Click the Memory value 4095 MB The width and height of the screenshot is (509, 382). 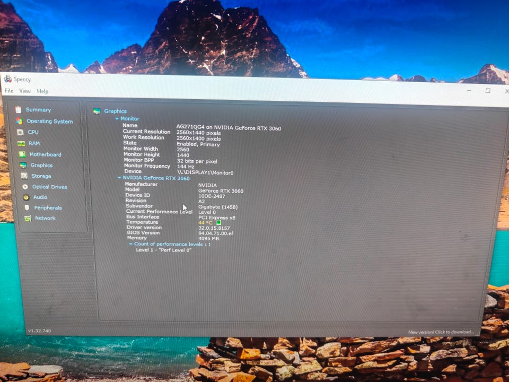(x=209, y=238)
